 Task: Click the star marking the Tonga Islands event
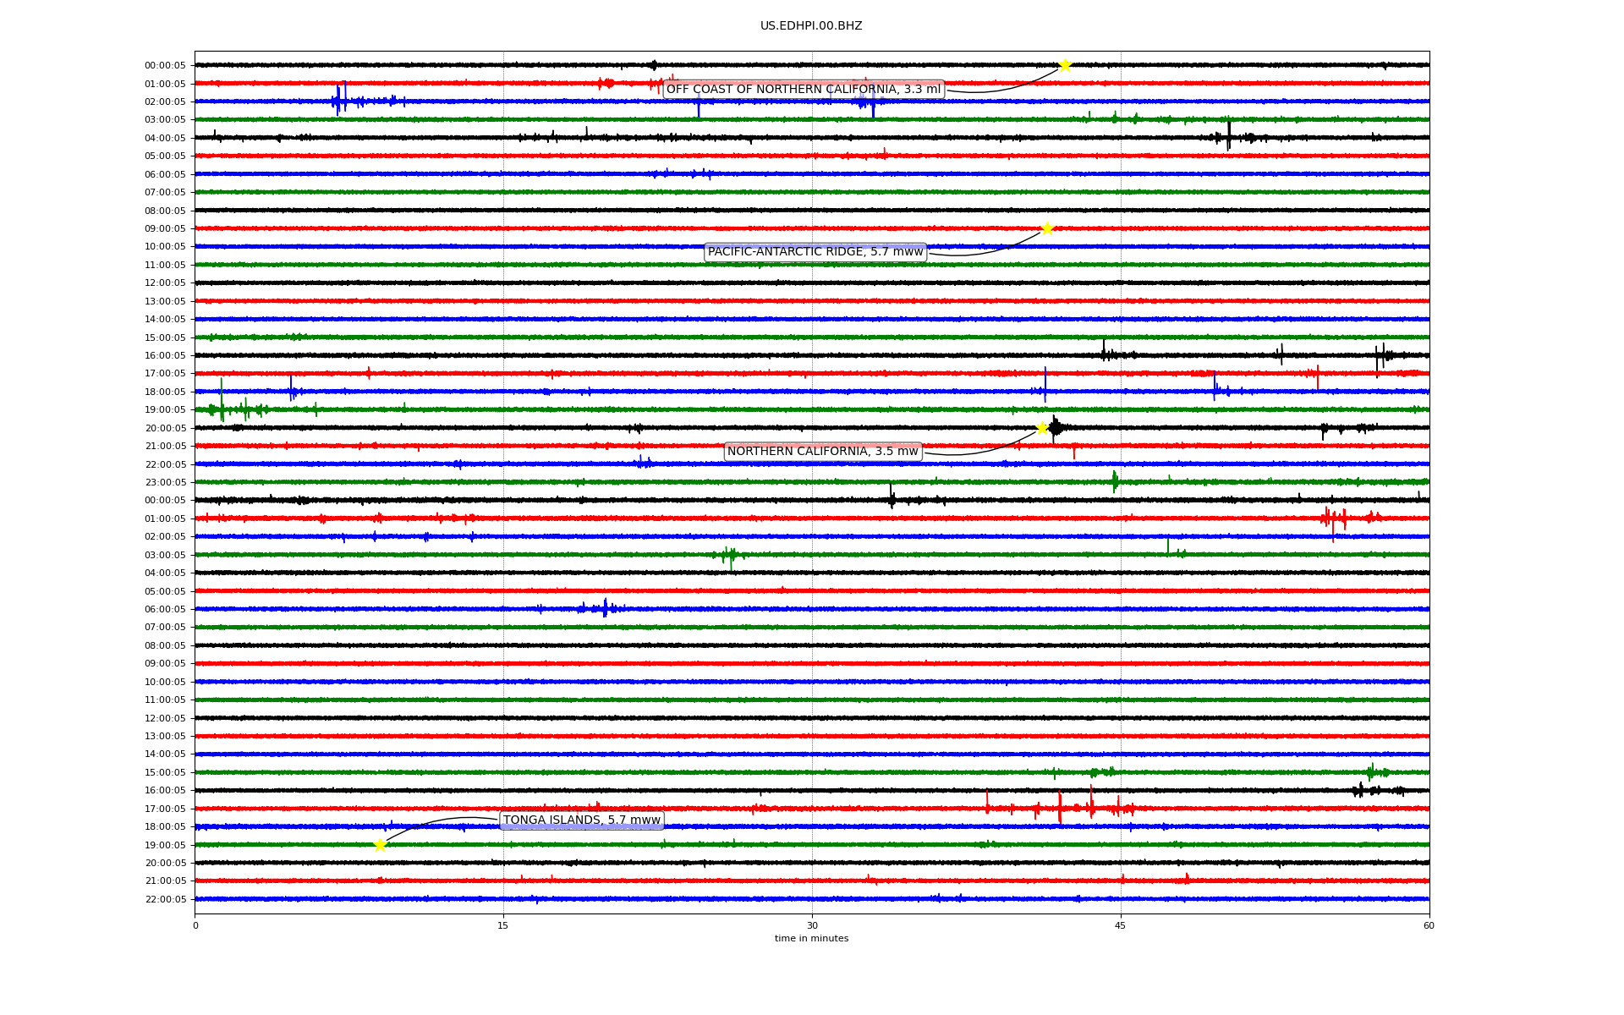tap(380, 844)
